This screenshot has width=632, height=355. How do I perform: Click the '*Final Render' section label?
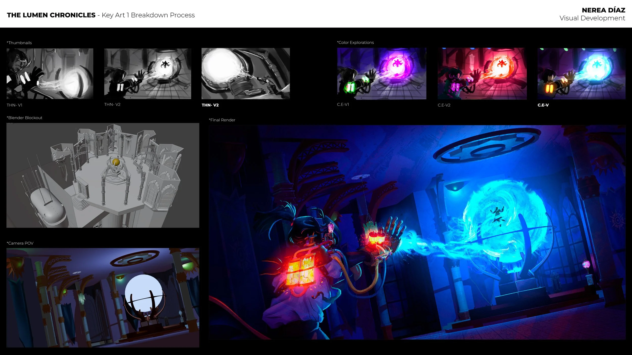coord(222,120)
